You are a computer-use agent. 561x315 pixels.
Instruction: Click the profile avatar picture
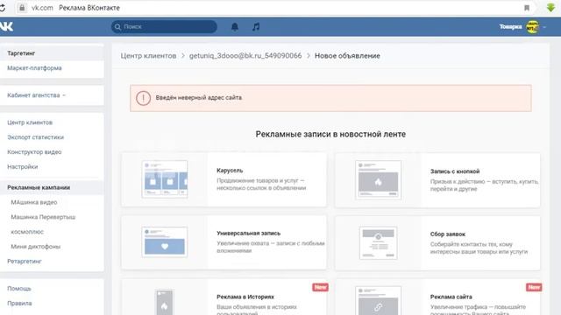(x=532, y=27)
